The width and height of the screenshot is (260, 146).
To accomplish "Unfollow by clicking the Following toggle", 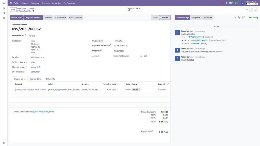I will point(254,17).
